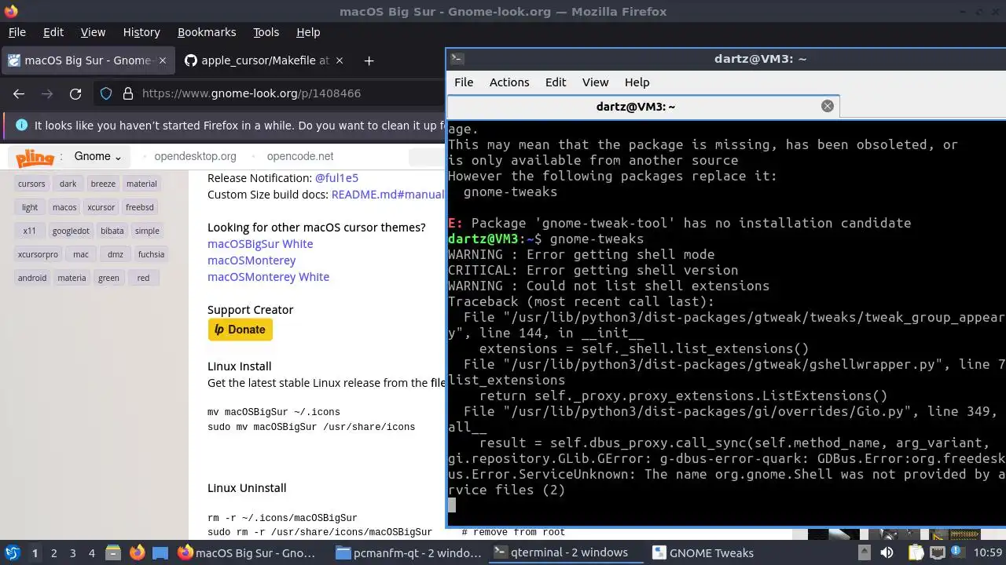Select the android tag
Image resolution: width=1006 pixels, height=565 pixels.
[32, 278]
